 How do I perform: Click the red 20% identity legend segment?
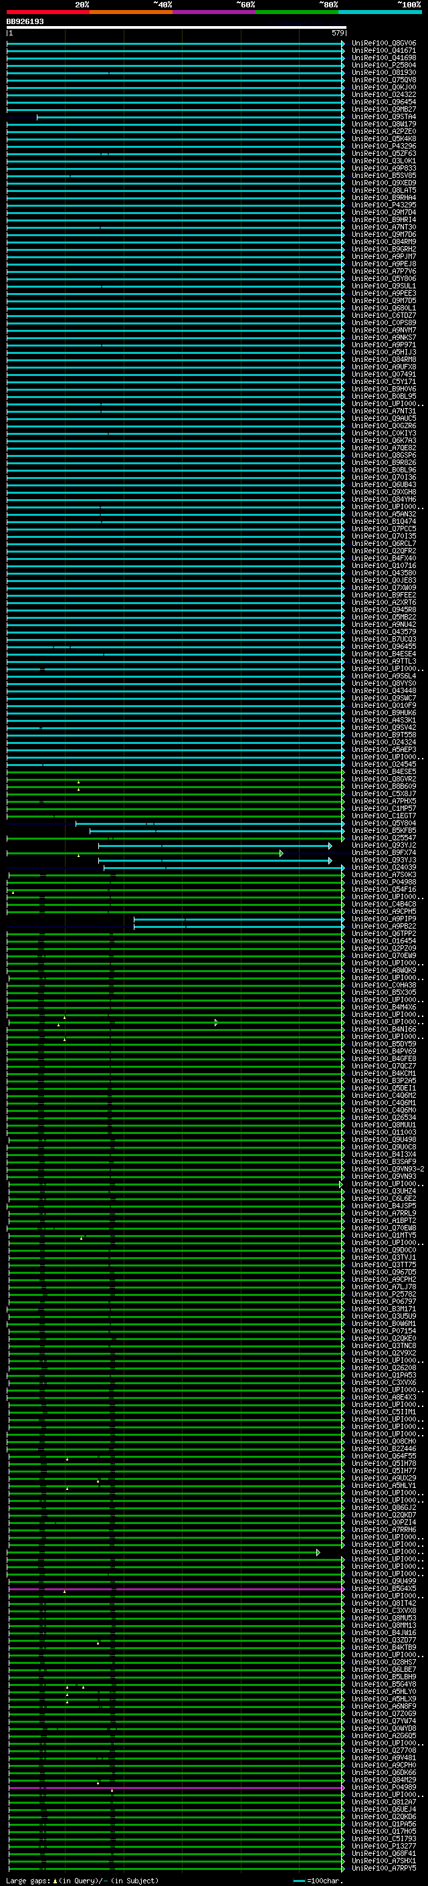pos(47,12)
